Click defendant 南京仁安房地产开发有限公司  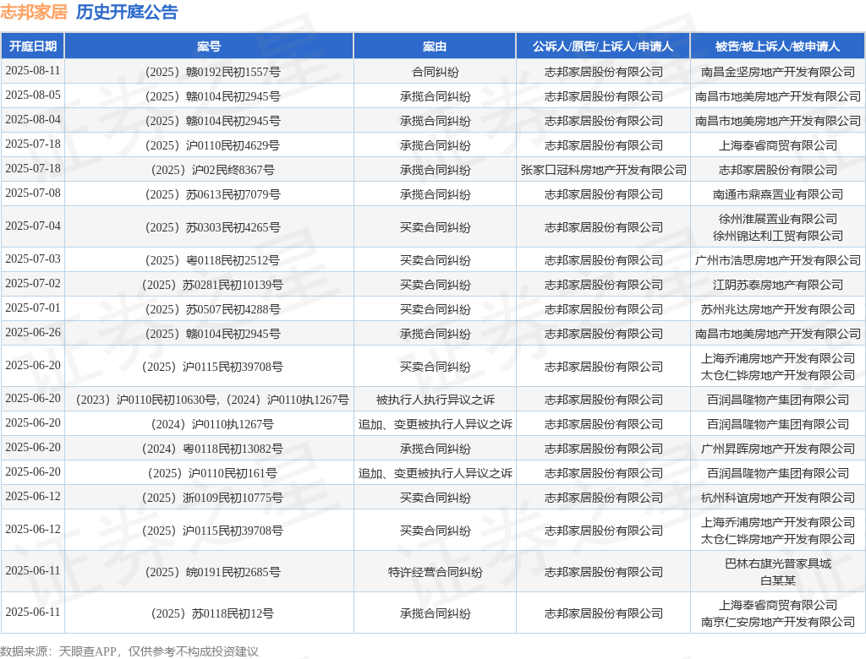click(x=778, y=622)
